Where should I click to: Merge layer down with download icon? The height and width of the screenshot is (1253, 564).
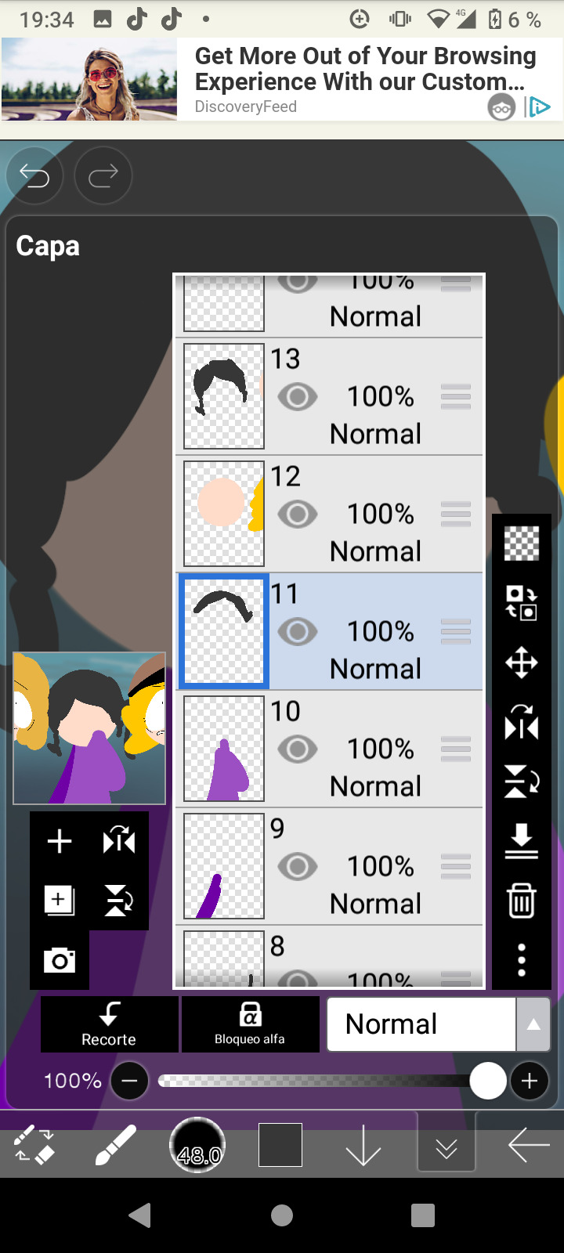coord(522,841)
